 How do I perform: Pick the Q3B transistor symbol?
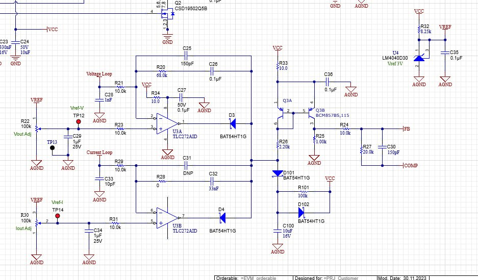point(310,113)
